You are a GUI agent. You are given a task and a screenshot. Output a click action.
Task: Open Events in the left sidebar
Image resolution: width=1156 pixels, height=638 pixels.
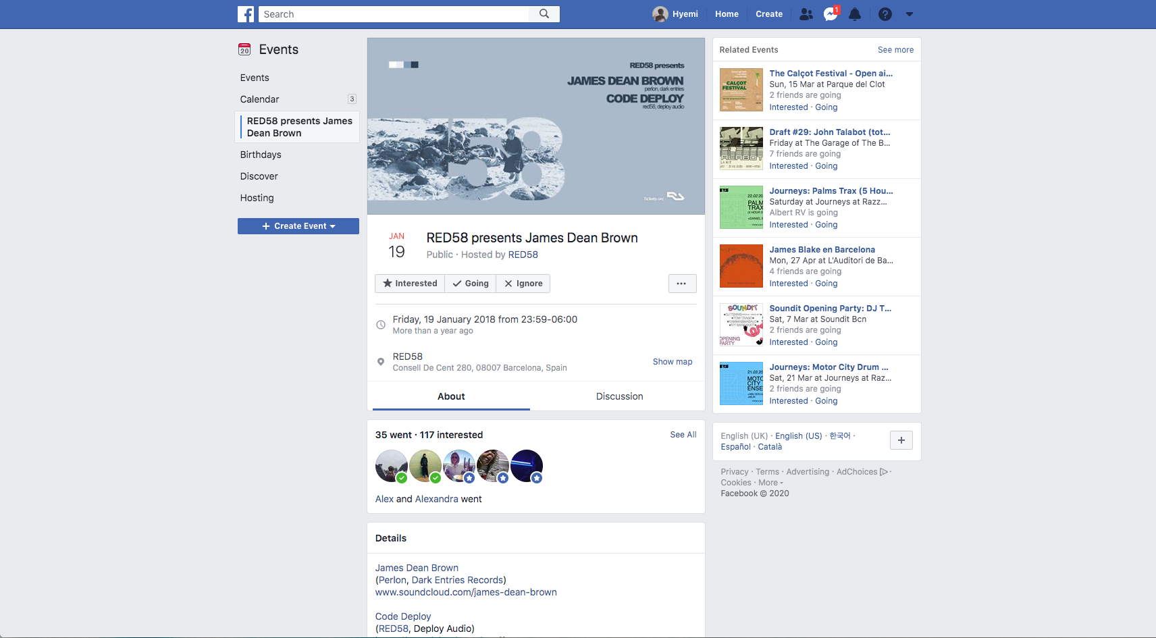255,78
